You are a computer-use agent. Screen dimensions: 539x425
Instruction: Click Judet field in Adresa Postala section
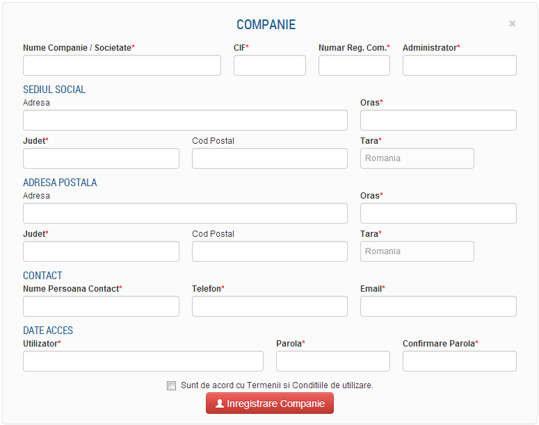coord(101,251)
